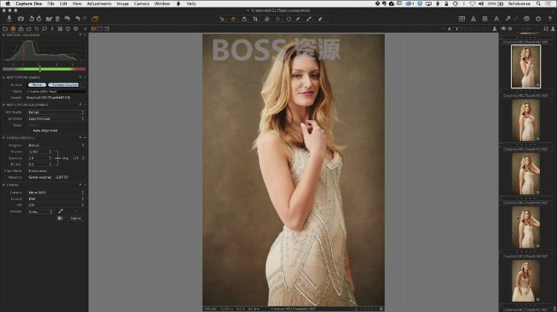Click the Annotations letter A icon
Viewport: 557px width, 312px height.
click(x=497, y=19)
